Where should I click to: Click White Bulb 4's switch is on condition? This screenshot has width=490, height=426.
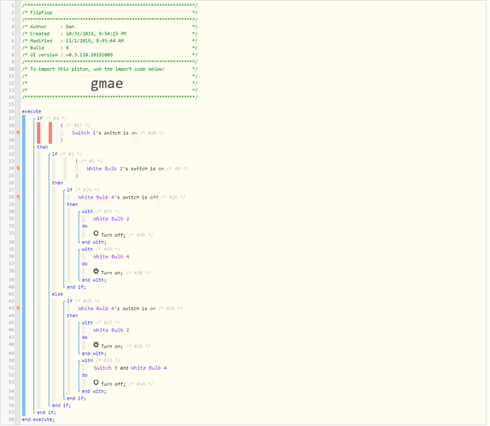tap(117, 308)
